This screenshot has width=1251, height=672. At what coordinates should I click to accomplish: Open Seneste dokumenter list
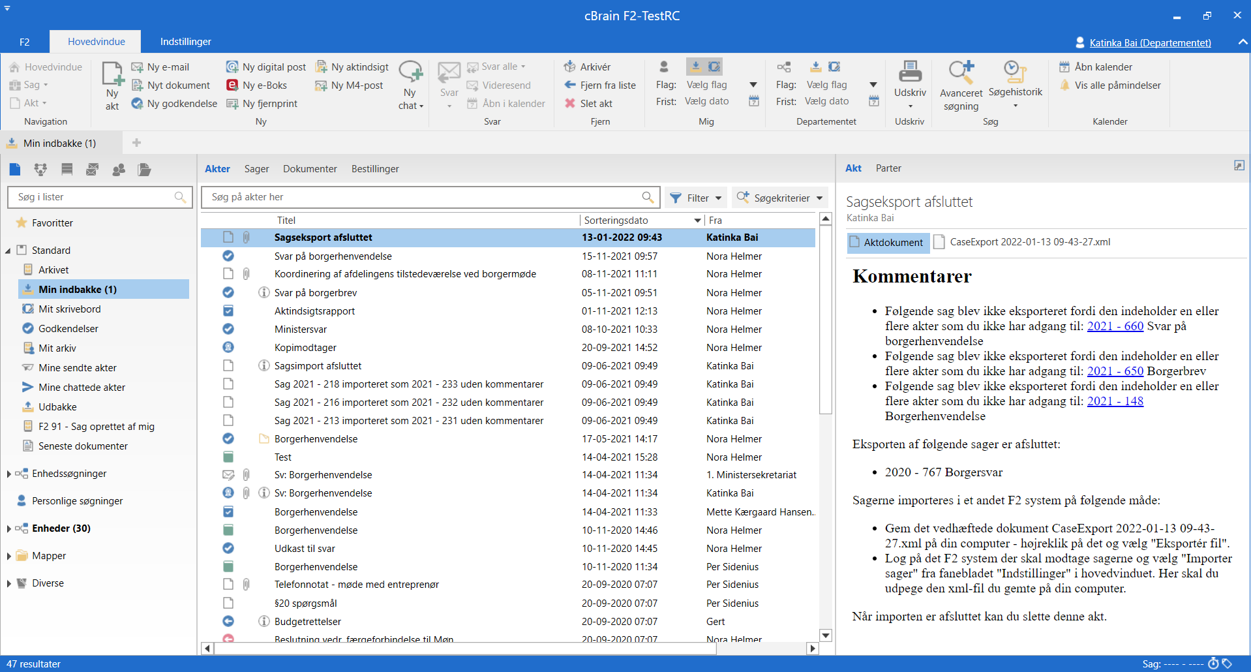[x=83, y=446]
